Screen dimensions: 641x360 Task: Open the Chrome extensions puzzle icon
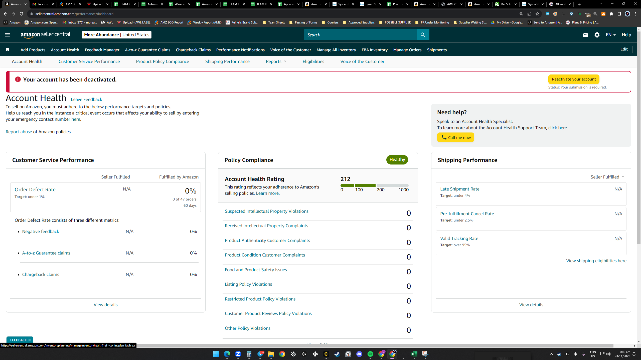(611, 14)
